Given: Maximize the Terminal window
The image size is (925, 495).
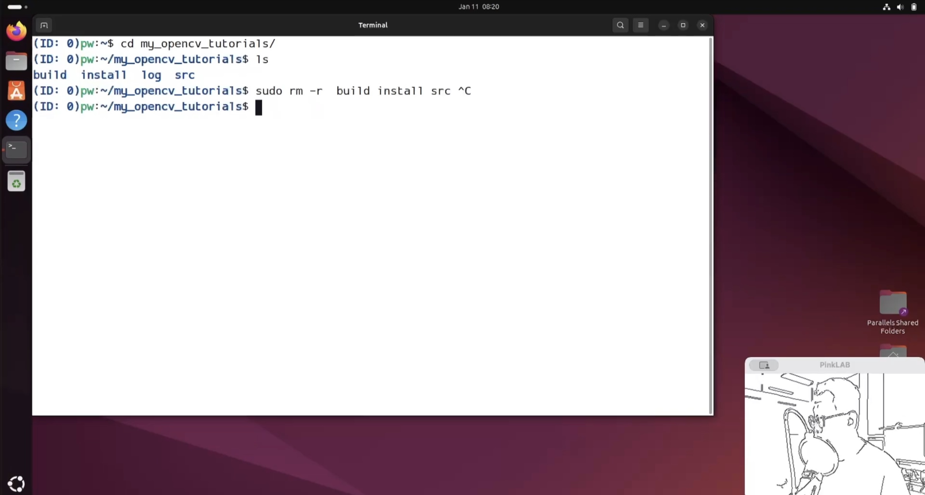Looking at the screenshot, I should point(683,25).
